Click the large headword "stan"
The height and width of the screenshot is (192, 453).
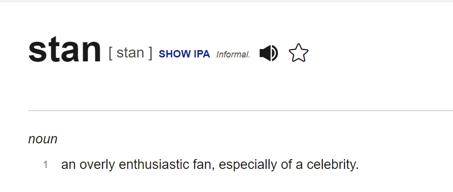click(65, 50)
